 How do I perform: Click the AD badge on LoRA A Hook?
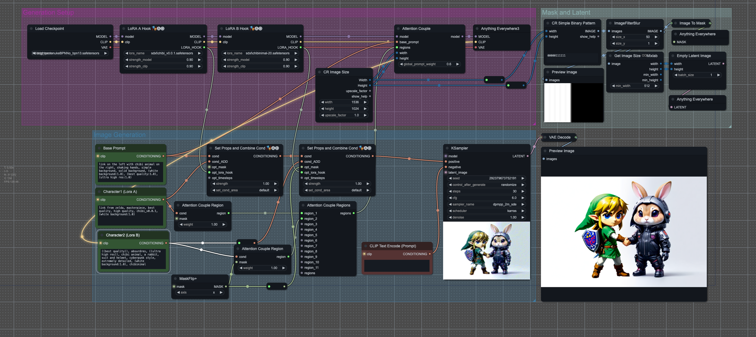(161, 29)
